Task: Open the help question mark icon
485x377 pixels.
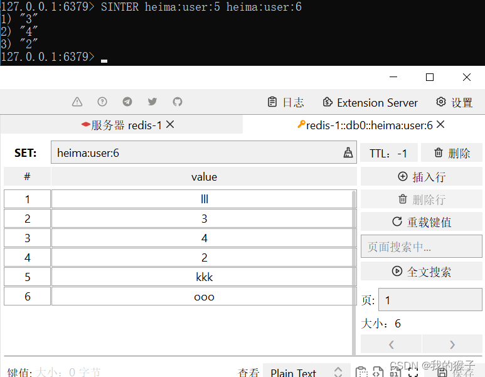Action: pos(102,102)
